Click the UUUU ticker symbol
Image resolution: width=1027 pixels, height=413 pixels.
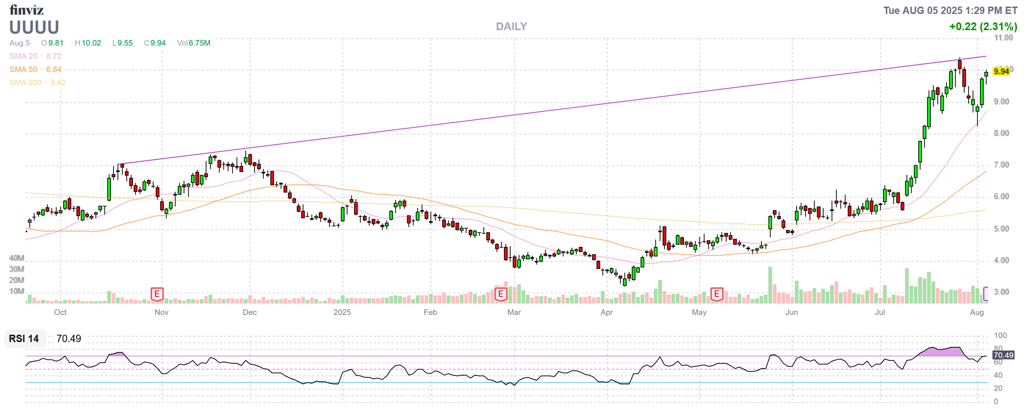pos(34,28)
